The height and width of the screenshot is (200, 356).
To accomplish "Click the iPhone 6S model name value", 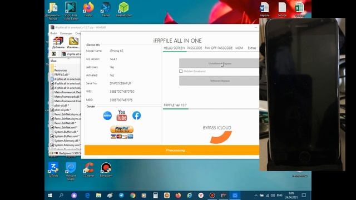I will 116,51.
